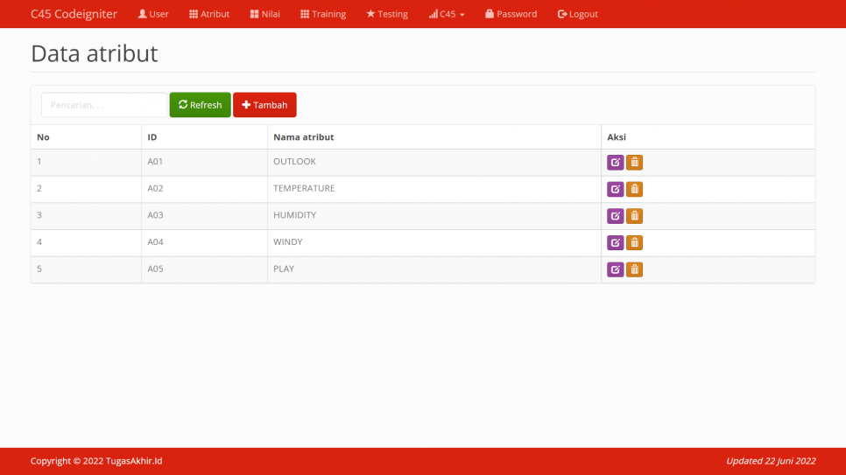The height and width of the screenshot is (475, 846).
Task: Delete the OUTLOOK attribute via trash icon
Action: (634, 162)
